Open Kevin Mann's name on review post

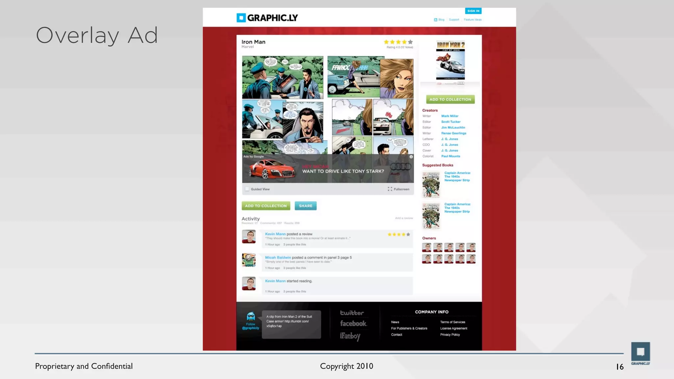point(275,234)
